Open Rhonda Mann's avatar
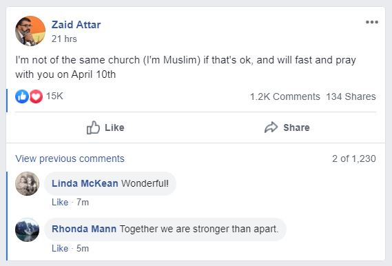392x266 pixels. click(x=28, y=229)
